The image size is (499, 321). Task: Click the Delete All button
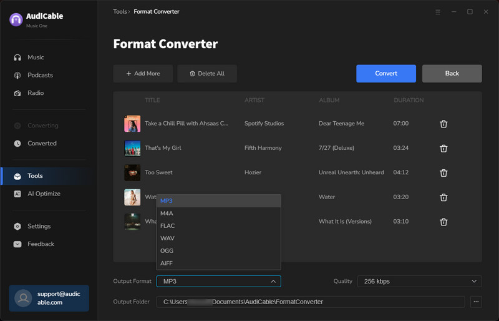click(207, 74)
